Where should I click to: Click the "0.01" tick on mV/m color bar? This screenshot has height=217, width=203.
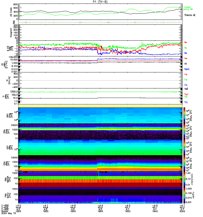[188, 185]
